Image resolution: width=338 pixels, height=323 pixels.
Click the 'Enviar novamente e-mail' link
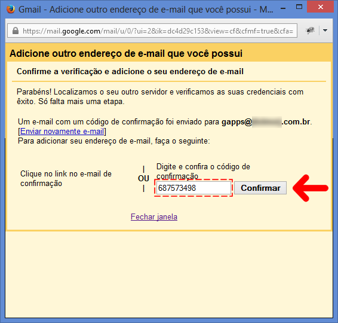tap(62, 131)
